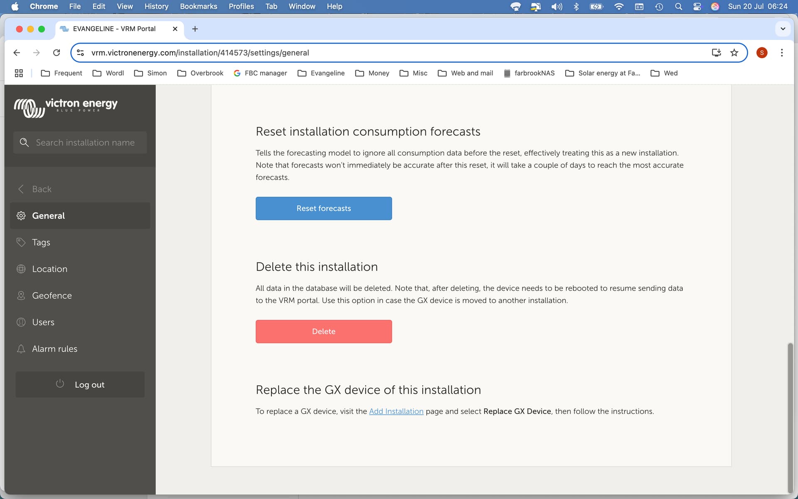Screen dimensions: 798x499
Task: Click the Victron Energy logo
Action: [66, 107]
